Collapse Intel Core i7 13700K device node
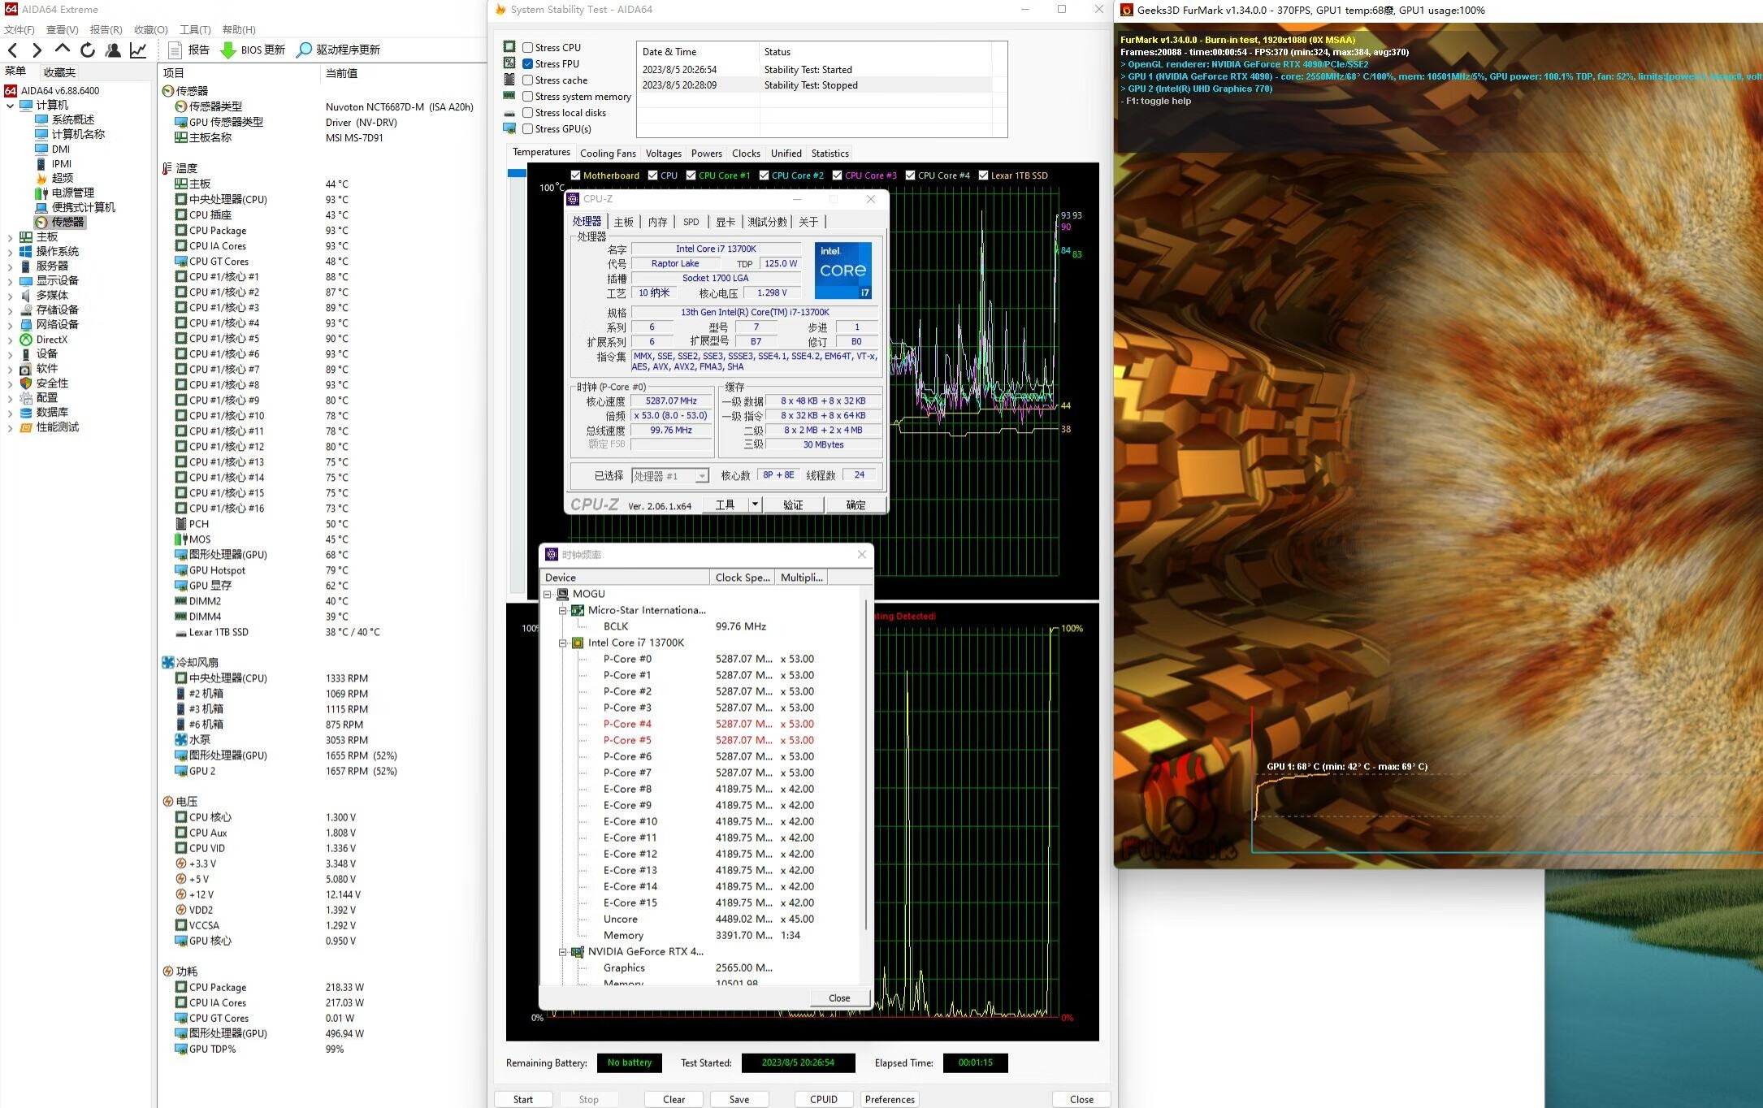Screen dimensions: 1763x1108 coord(562,643)
